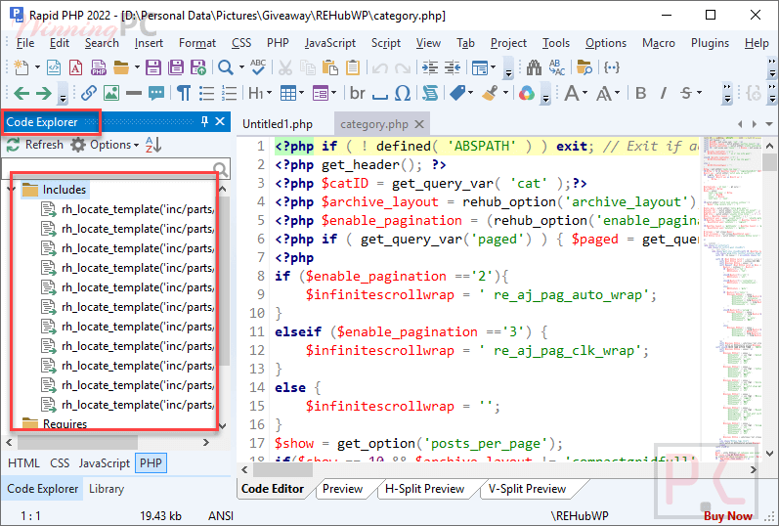Open find with the binoculars icon
Viewport: 779px width, 526px height.
534,67
